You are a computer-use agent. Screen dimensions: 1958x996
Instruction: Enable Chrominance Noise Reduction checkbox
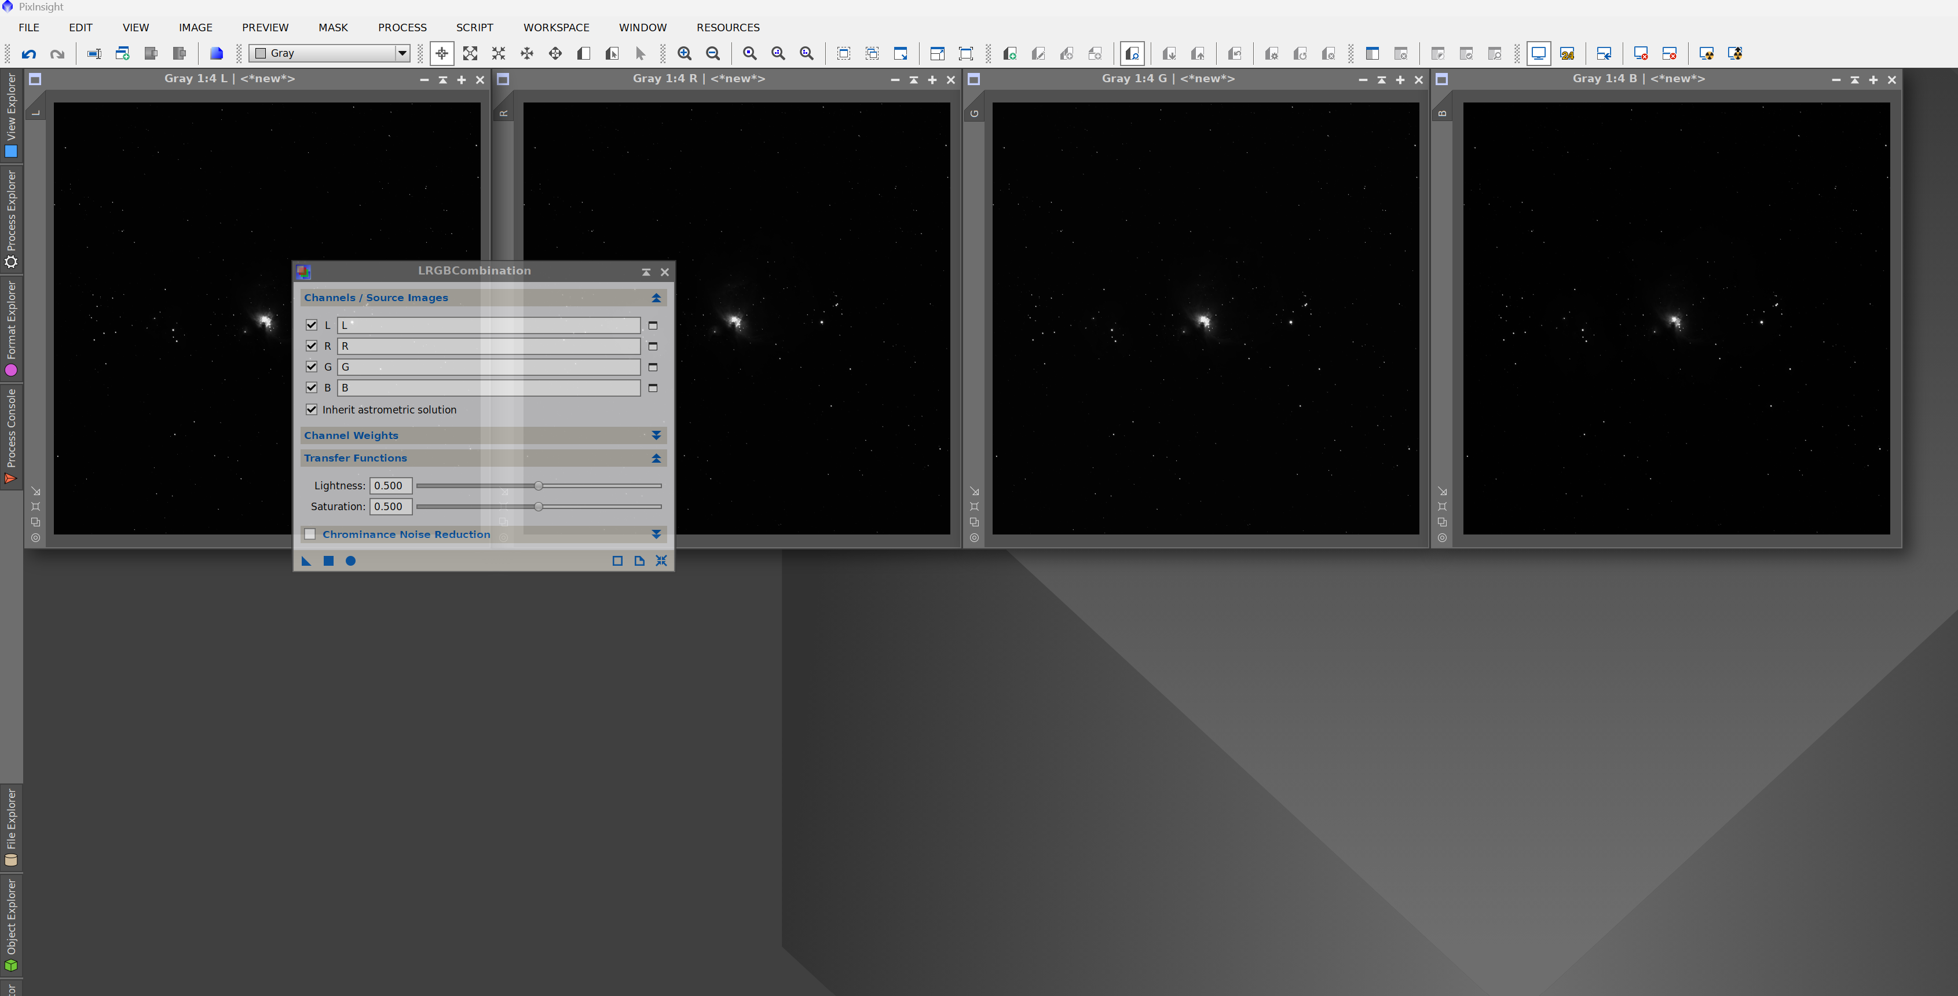310,534
